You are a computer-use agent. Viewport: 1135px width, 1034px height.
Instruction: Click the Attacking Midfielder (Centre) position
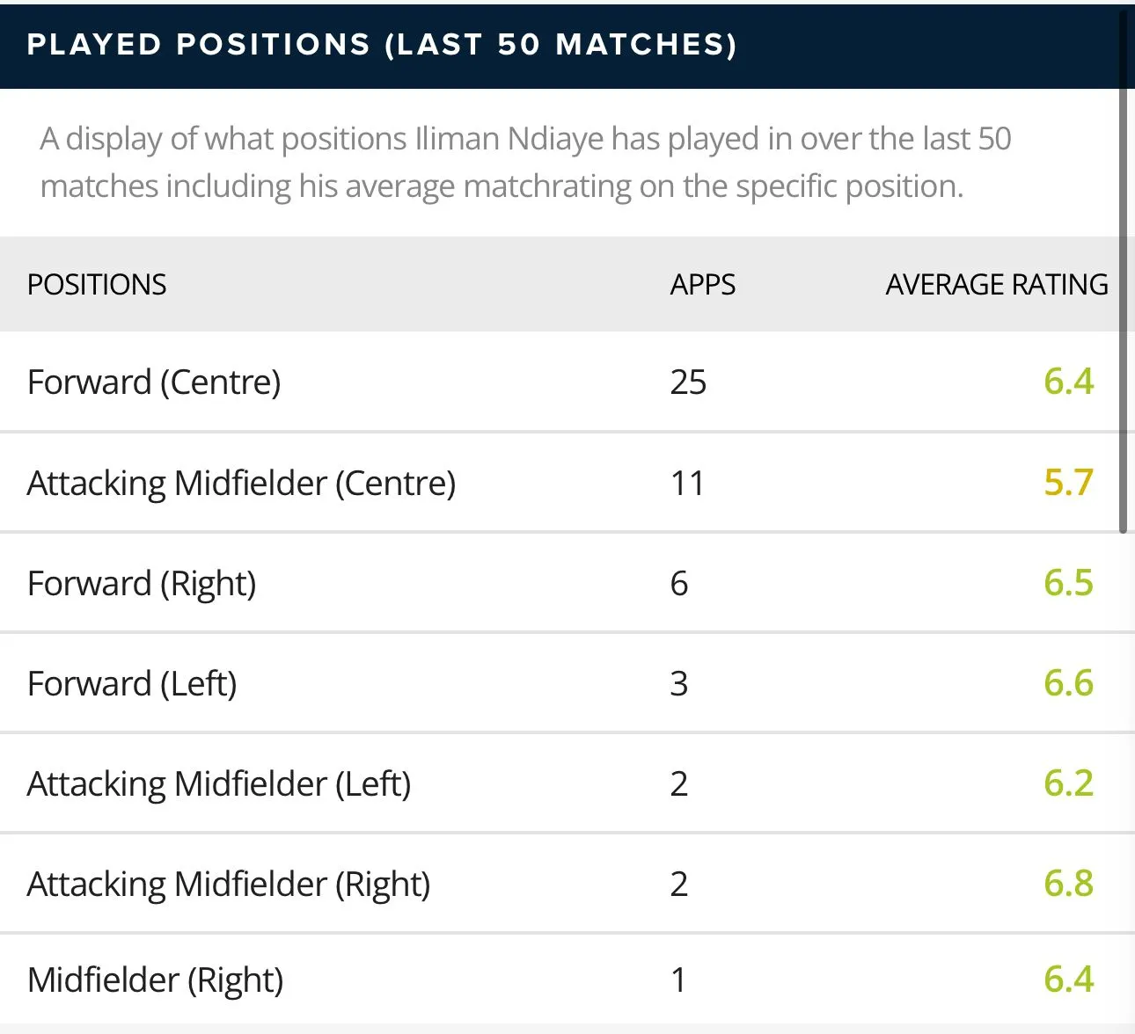coord(241,484)
